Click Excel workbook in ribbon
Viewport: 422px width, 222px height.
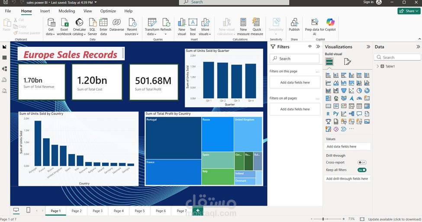(64, 27)
